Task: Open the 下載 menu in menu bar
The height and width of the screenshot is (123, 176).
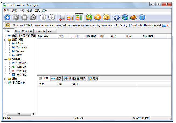Action: click(22, 10)
